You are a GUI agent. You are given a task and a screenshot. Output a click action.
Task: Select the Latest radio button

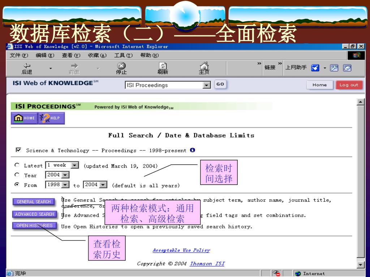pyautogui.click(x=17, y=165)
